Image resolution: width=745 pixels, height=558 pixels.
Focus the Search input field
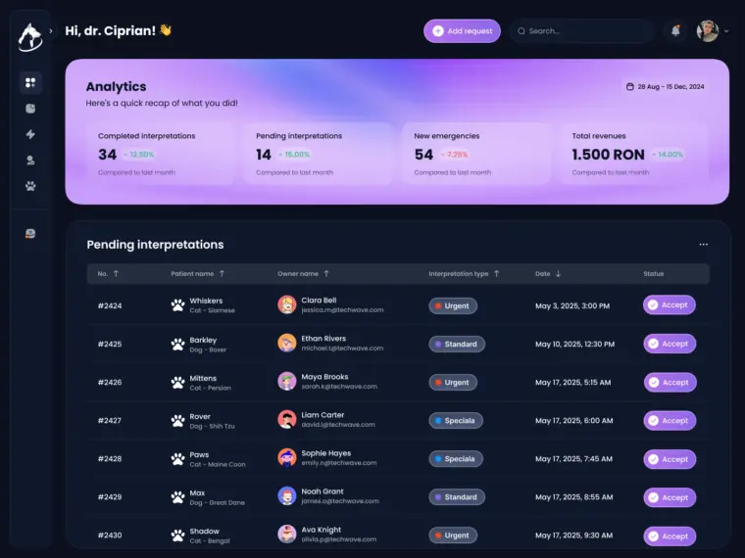(582, 31)
